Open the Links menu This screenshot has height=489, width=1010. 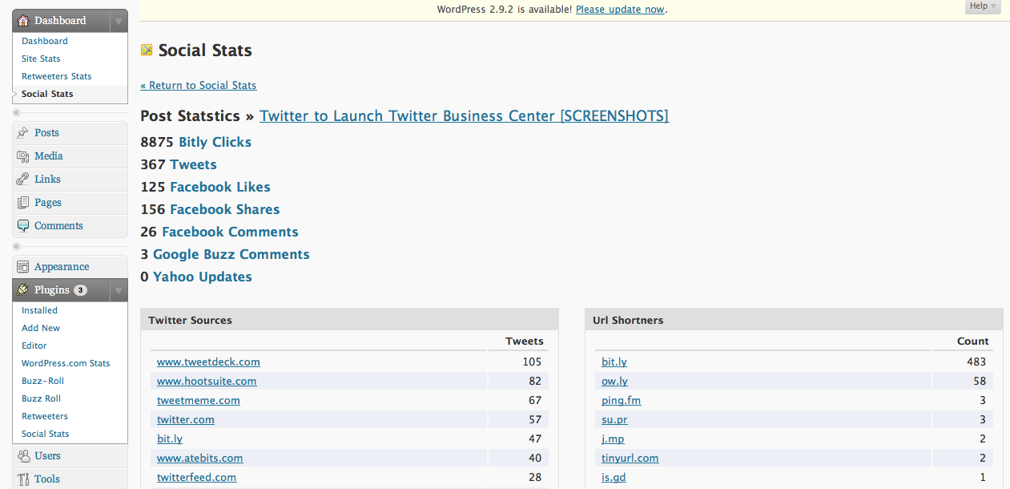click(47, 180)
